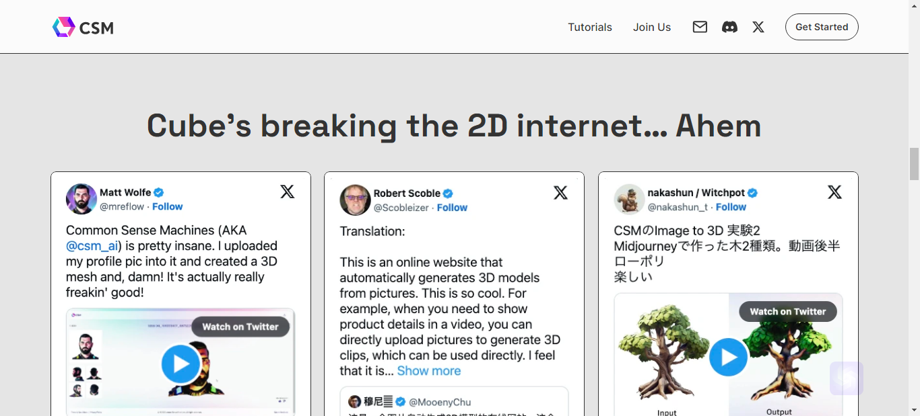
Task: Open the X icon in header
Action: [x=758, y=27]
